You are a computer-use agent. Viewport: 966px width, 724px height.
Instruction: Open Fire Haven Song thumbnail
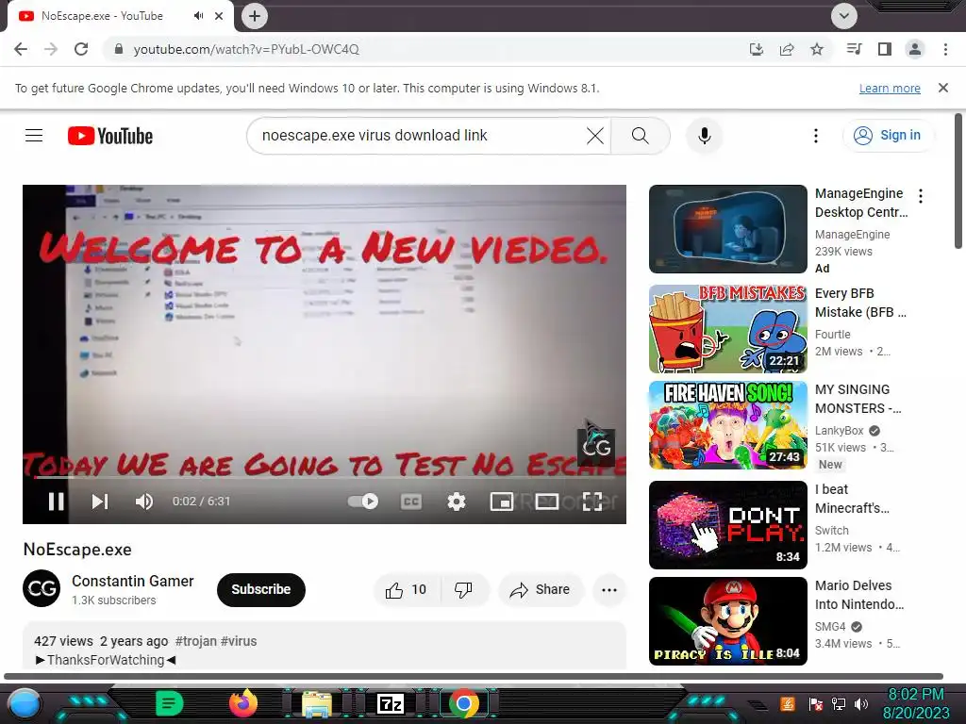[727, 425]
